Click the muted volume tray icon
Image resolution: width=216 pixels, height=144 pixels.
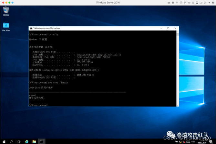click(184, 142)
